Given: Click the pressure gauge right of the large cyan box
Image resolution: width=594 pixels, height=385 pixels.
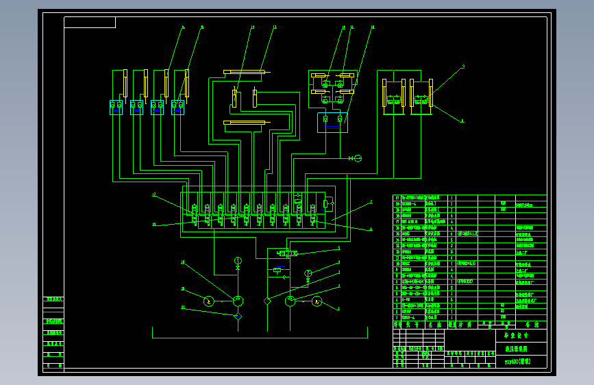Looking at the screenshot, I should (358, 158).
